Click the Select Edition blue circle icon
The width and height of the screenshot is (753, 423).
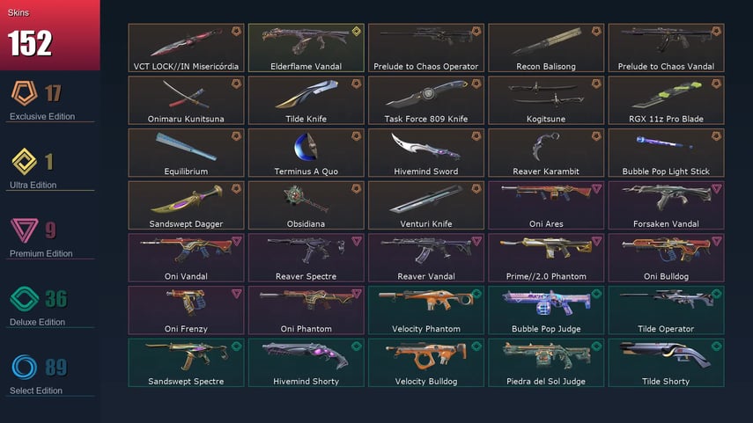tap(24, 368)
